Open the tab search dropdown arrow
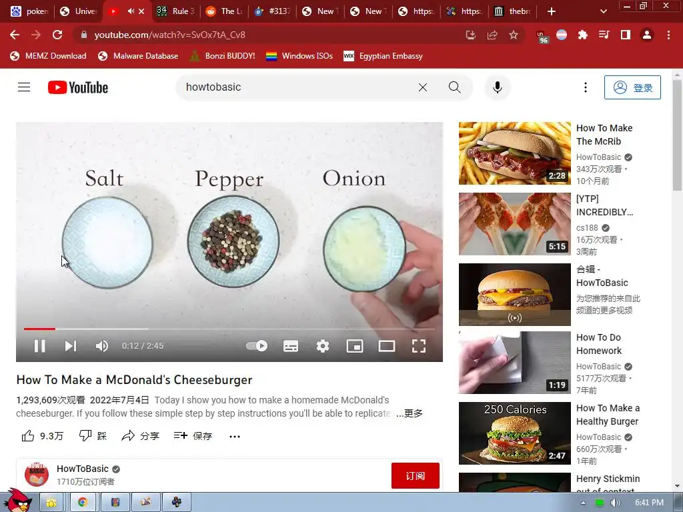Screen dimensions: 683x512 pyautogui.click(x=603, y=11)
